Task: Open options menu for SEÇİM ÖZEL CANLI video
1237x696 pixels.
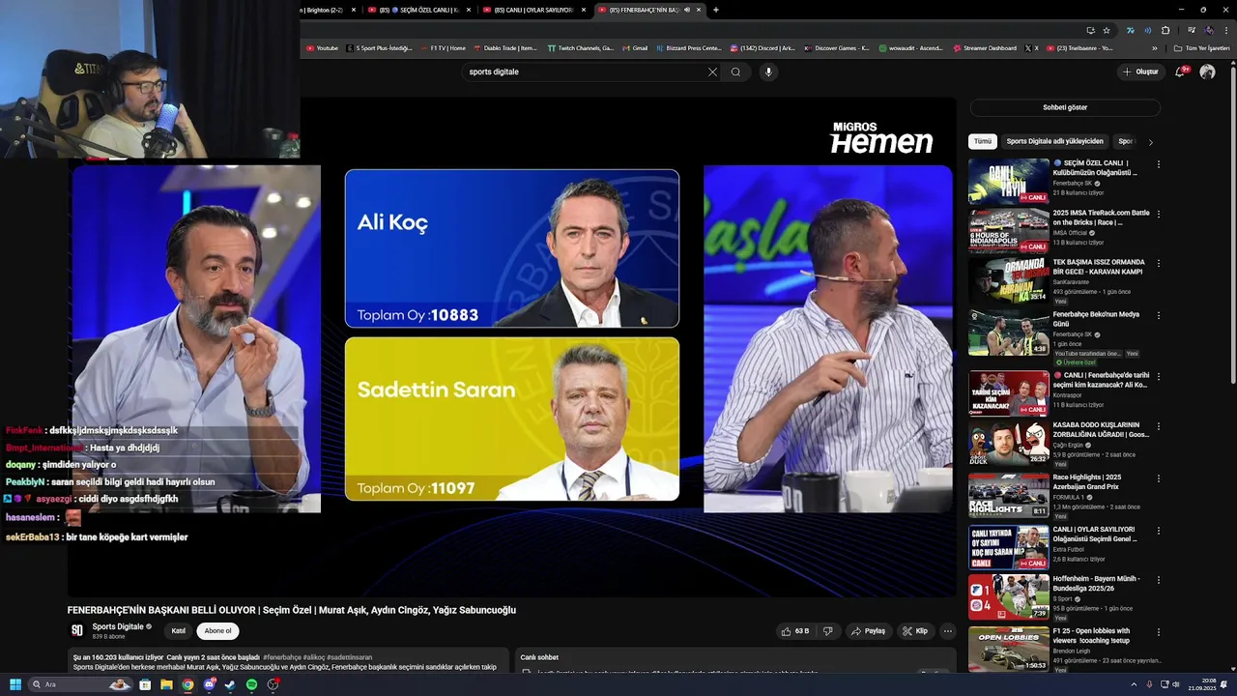Action: pos(1159,163)
